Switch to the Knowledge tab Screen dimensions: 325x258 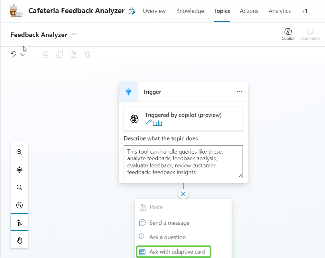coord(190,11)
